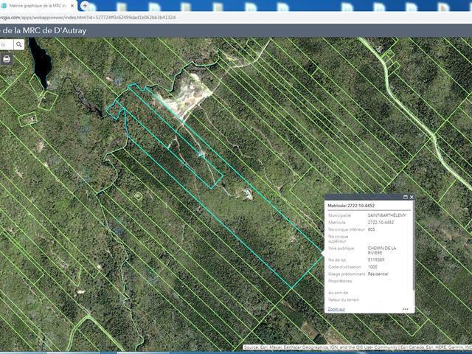Click the 'CHEMIN DE LA RIVIERE' street value
472x354 pixels.
coord(382,250)
